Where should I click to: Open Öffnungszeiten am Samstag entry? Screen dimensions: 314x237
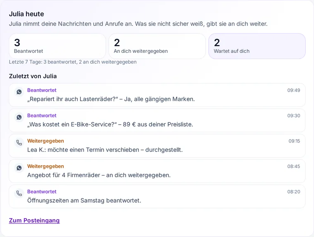[x=157, y=197]
